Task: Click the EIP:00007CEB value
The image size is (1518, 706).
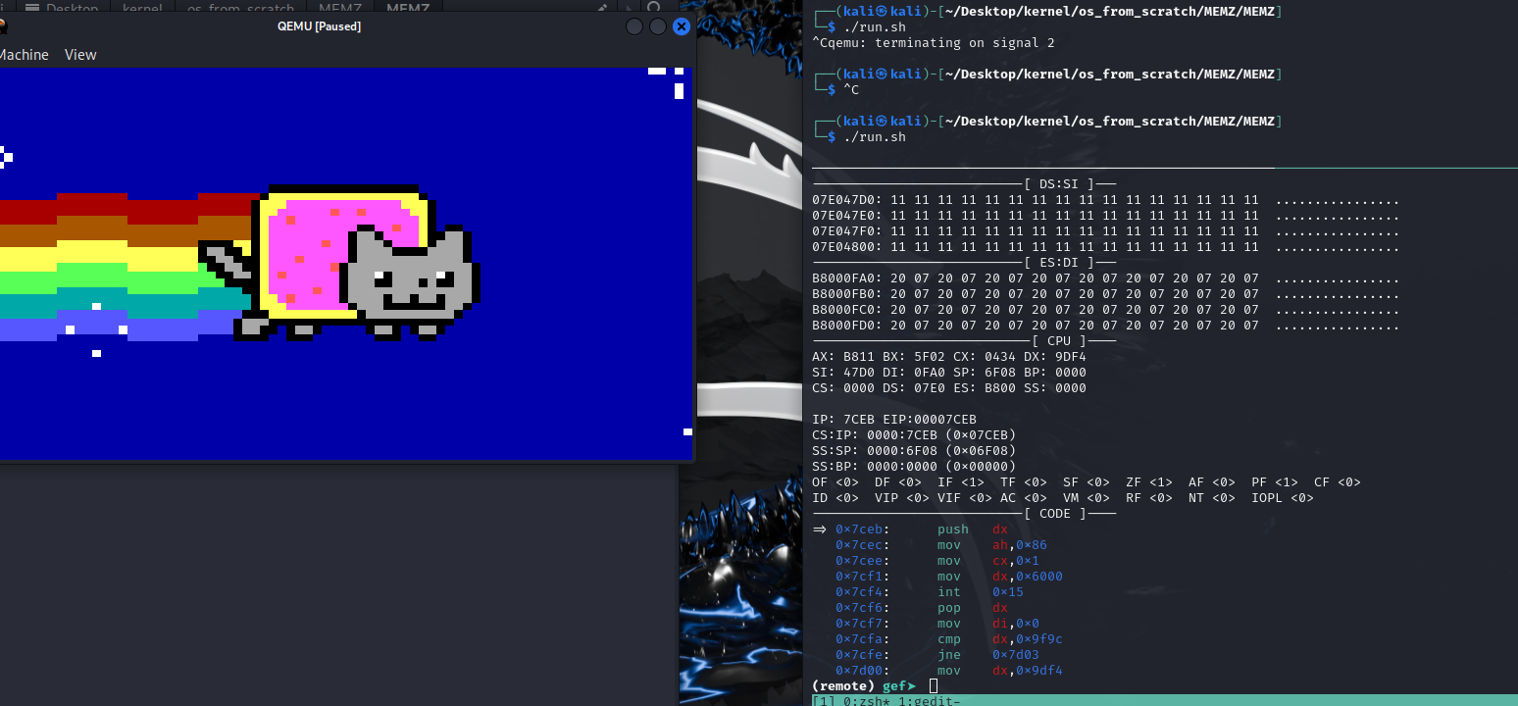Action: [x=930, y=420]
